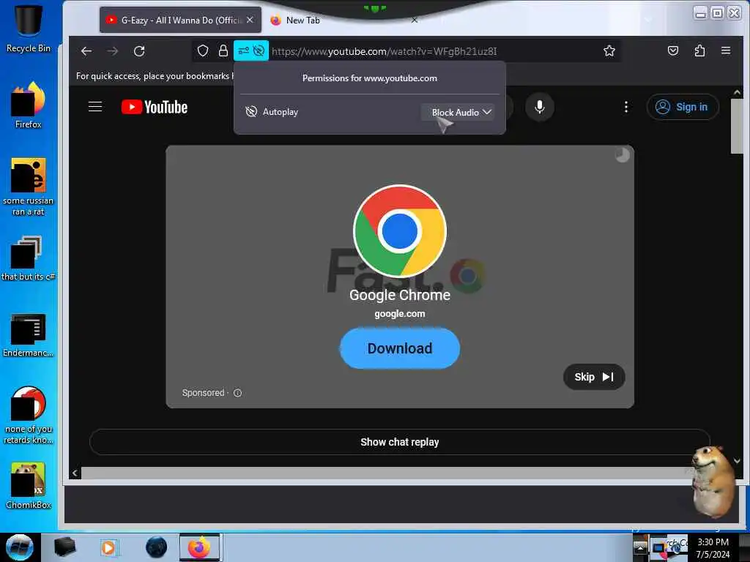Click the scrollbar up arrow at top right
Screen dimensions: 750x562
(737, 92)
